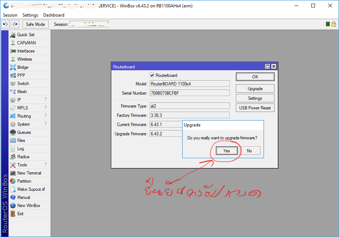The image size is (339, 237).
Task: Open the Session menu
Action: [10, 15]
